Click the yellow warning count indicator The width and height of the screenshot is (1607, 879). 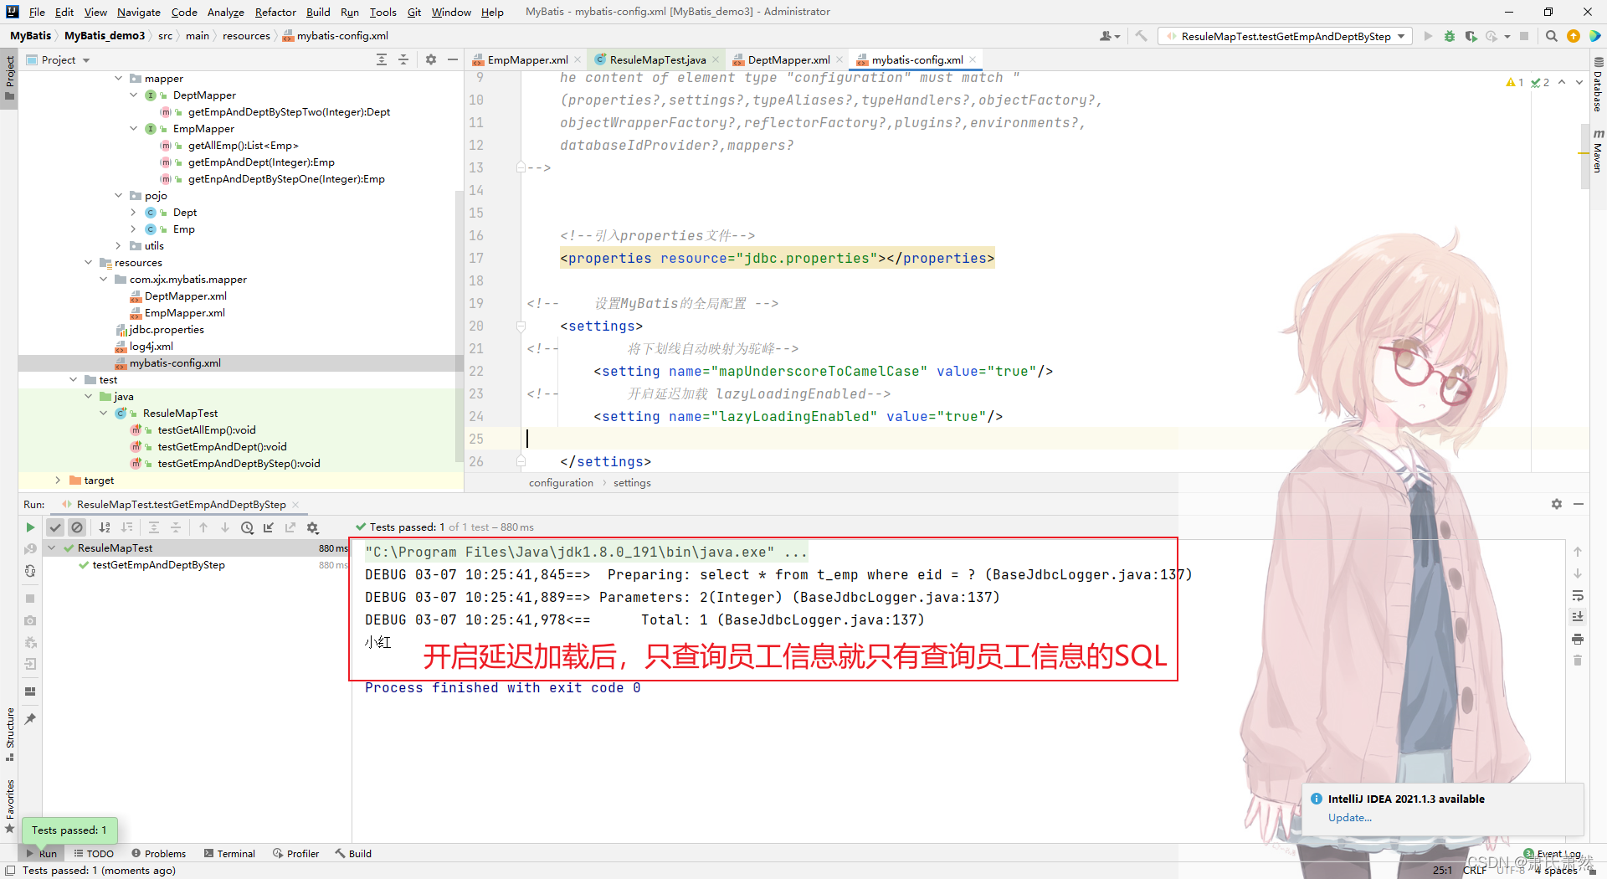tap(1515, 82)
